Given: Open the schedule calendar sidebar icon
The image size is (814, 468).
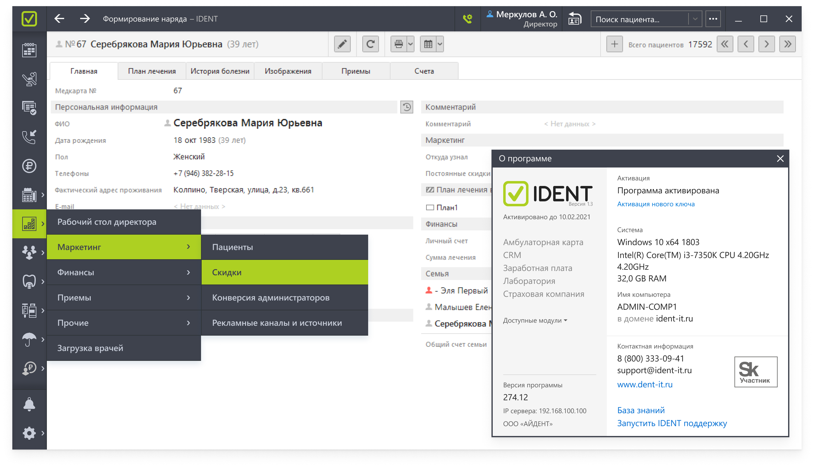Looking at the screenshot, I should (29, 50).
